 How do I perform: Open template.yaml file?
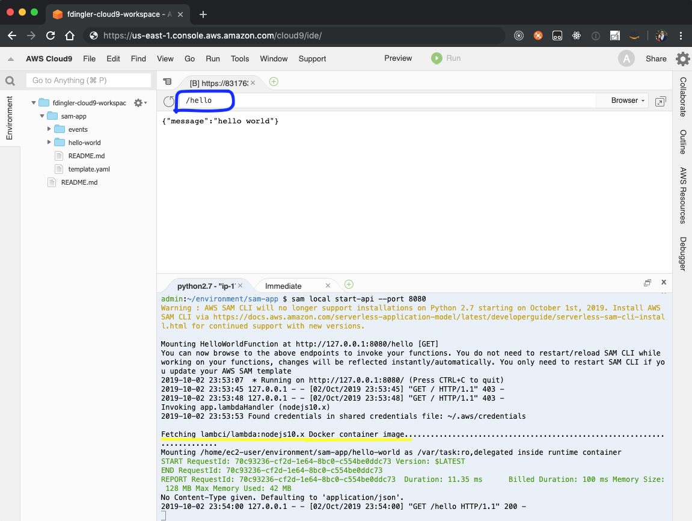89,169
